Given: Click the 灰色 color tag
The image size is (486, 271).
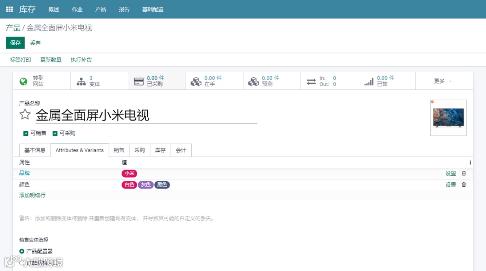Looking at the screenshot, I should 146,185.
